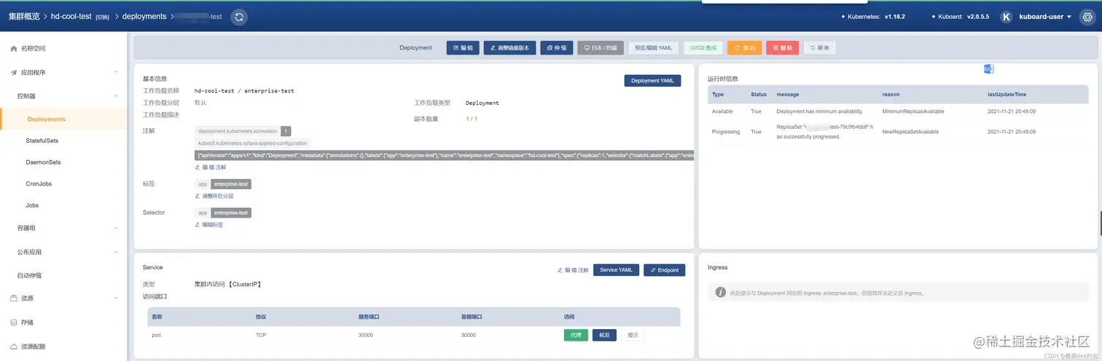Open the Deployment YAML button
The width and height of the screenshot is (1102, 361).
tap(652, 81)
